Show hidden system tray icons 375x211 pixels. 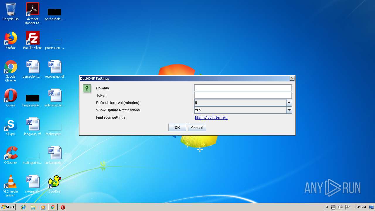click(x=327, y=207)
